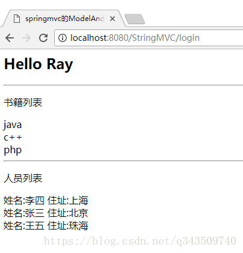Viewport: 243px width, 253px height.
Task: Click the c++ book entry
Action: click(13, 138)
